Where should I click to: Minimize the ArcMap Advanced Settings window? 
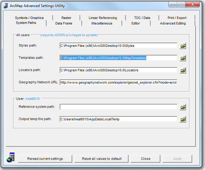(x=173, y=5)
